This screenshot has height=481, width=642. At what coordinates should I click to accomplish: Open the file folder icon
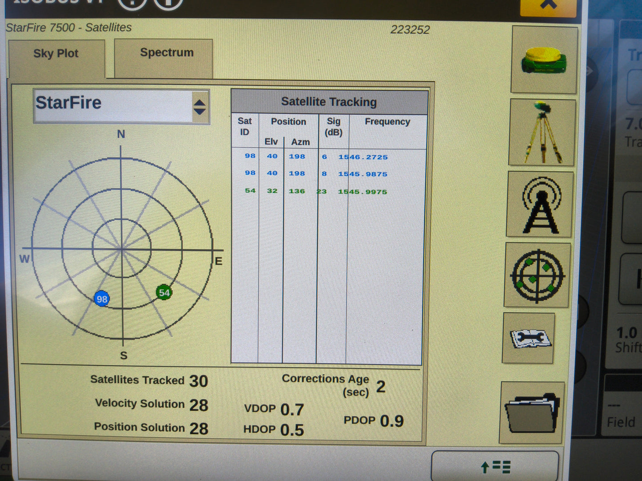point(532,413)
